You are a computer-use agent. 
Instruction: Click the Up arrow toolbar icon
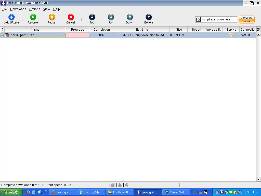click(x=111, y=17)
